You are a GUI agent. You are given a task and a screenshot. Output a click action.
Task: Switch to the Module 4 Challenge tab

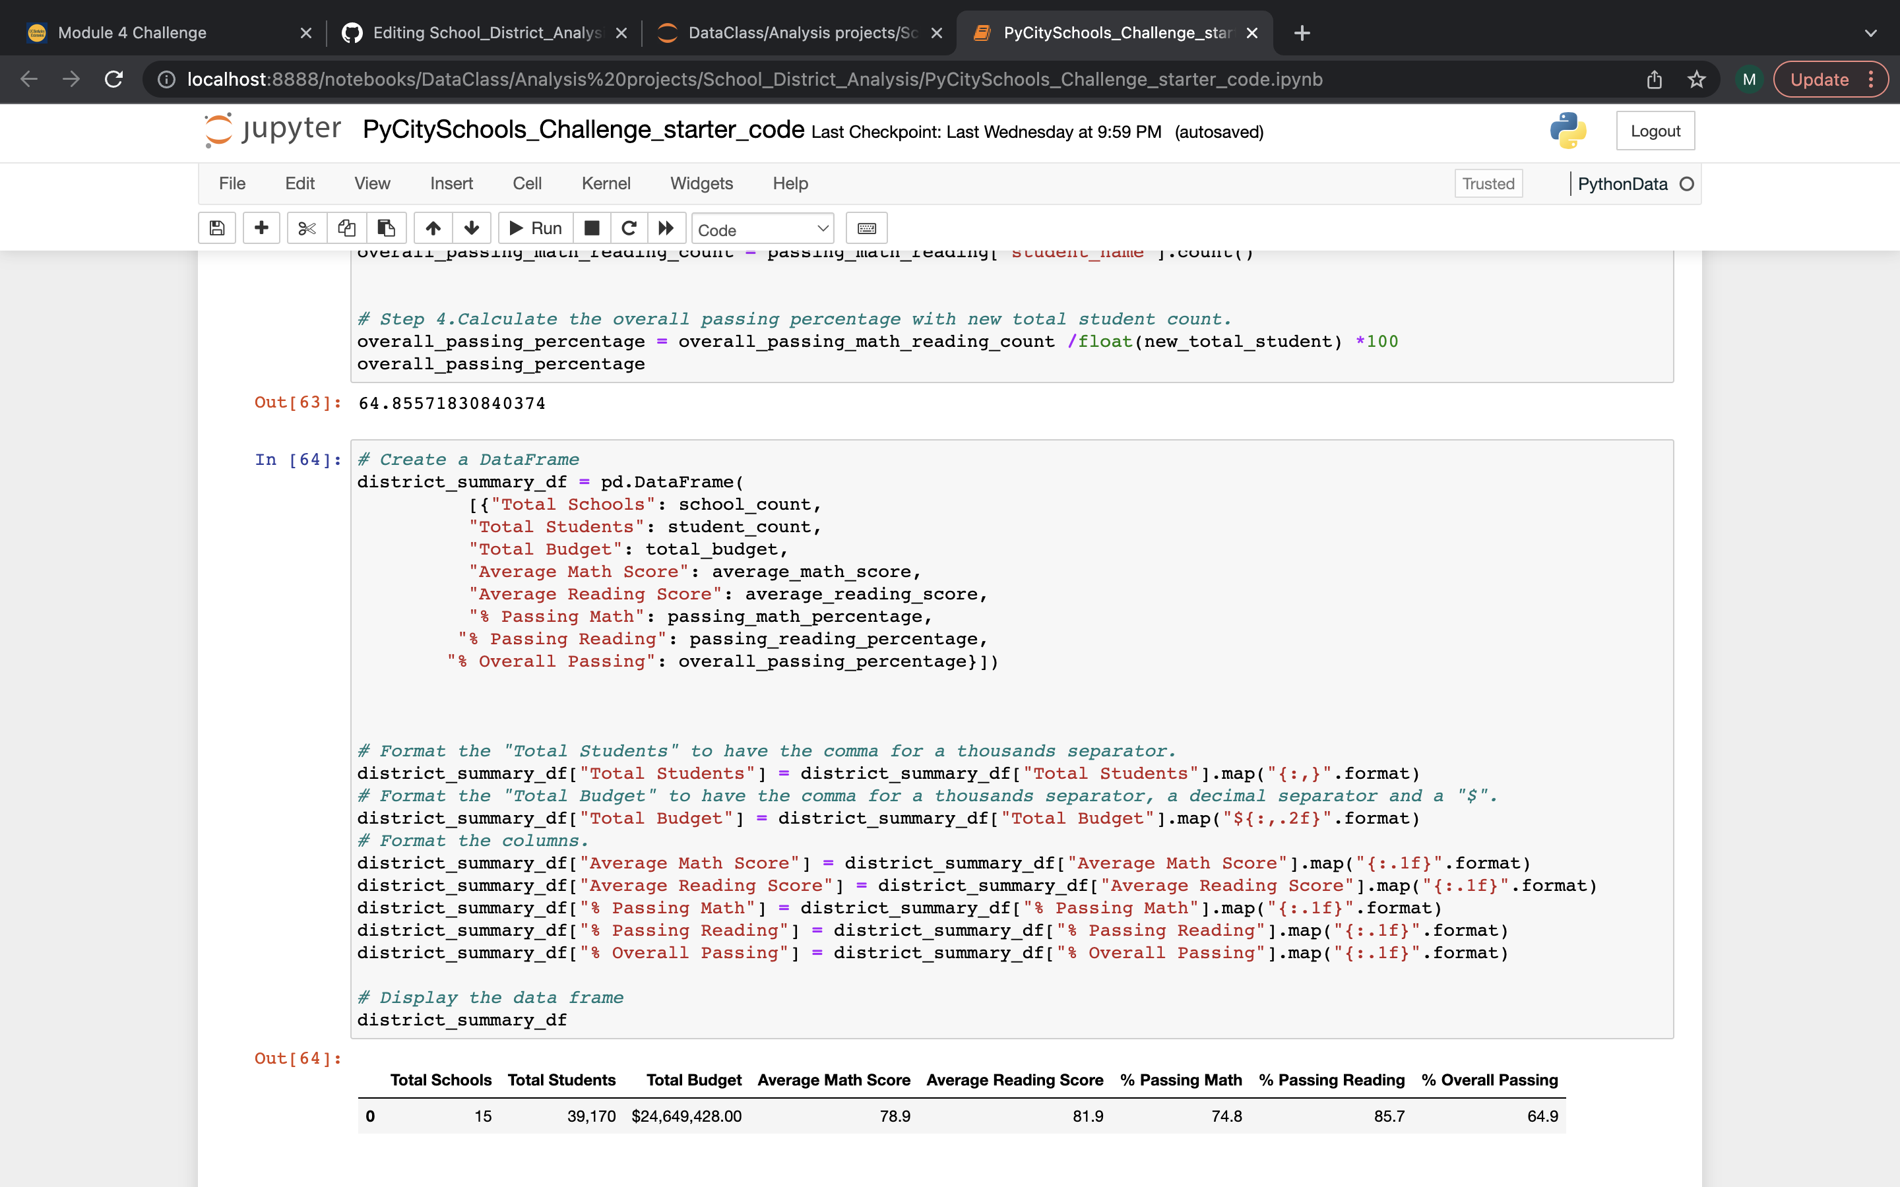coord(132,33)
